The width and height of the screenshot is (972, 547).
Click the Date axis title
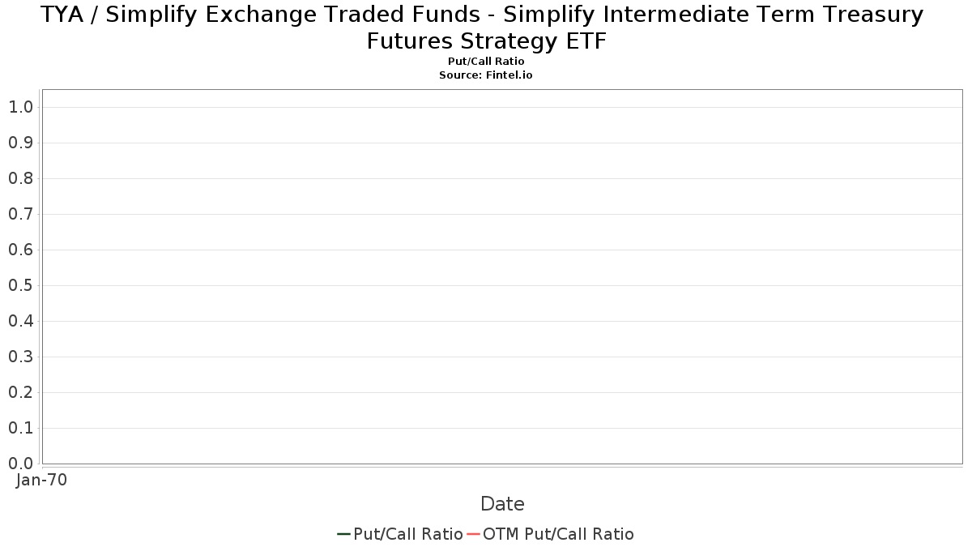(x=502, y=504)
